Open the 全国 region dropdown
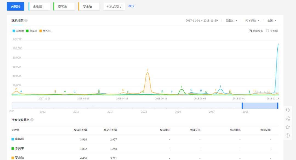Image resolution: width=296 pixels, height=160 pixels. 272,21
